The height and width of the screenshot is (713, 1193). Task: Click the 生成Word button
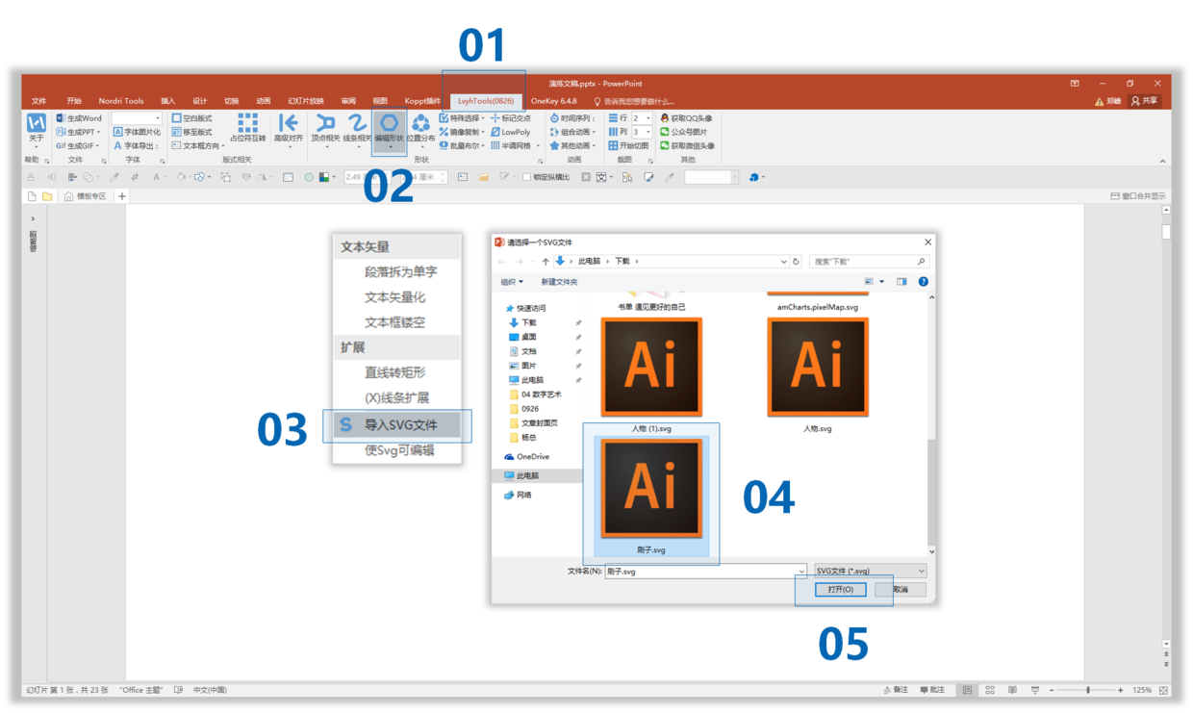[x=79, y=118]
